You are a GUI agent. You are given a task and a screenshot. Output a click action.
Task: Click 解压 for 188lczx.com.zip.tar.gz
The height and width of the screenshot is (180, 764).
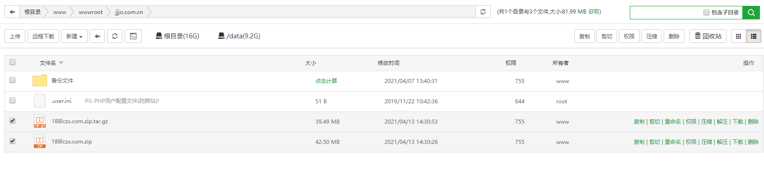pos(722,122)
